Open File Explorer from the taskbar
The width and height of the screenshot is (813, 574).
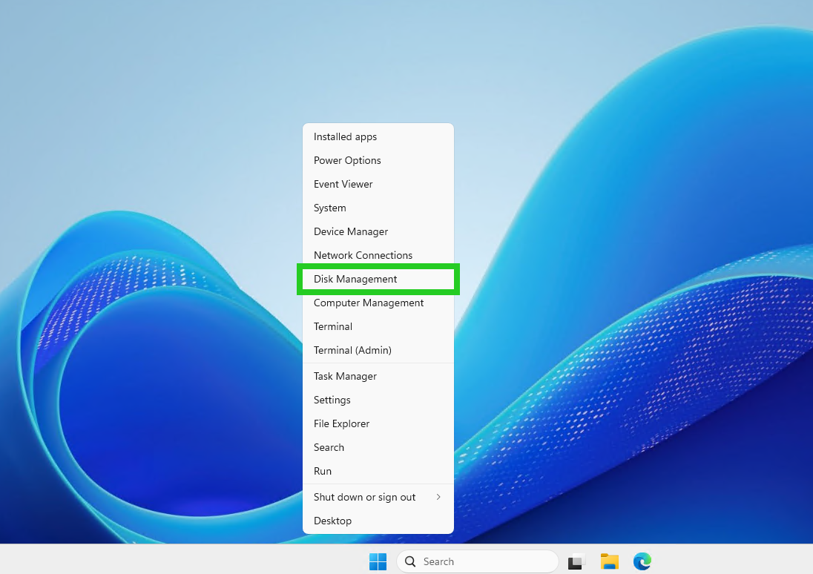pos(609,561)
